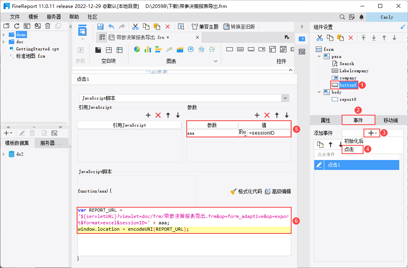The image size is (408, 268).
Task: Insert a line chart
Action: (169, 49)
